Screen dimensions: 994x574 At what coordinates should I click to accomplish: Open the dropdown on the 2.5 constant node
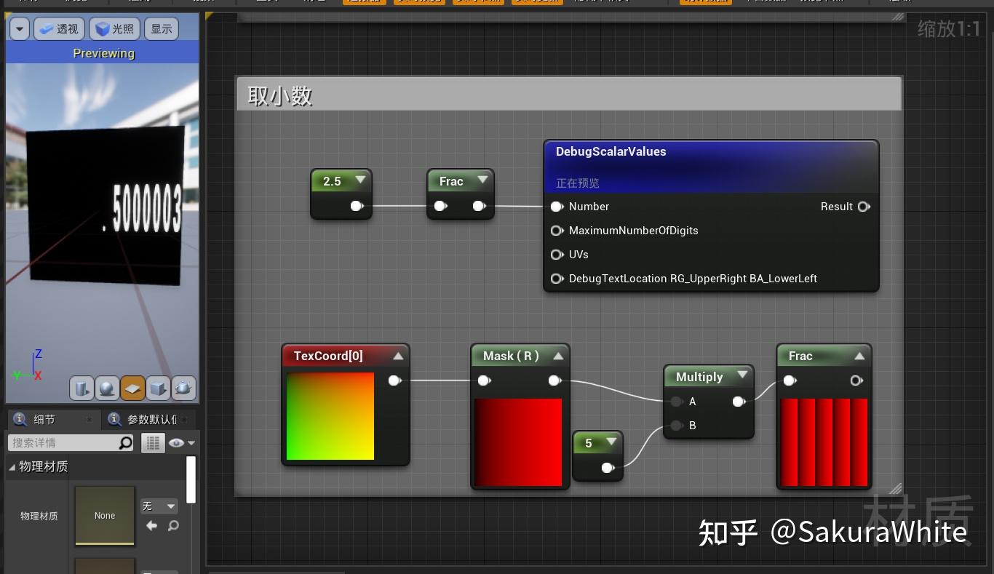(360, 180)
